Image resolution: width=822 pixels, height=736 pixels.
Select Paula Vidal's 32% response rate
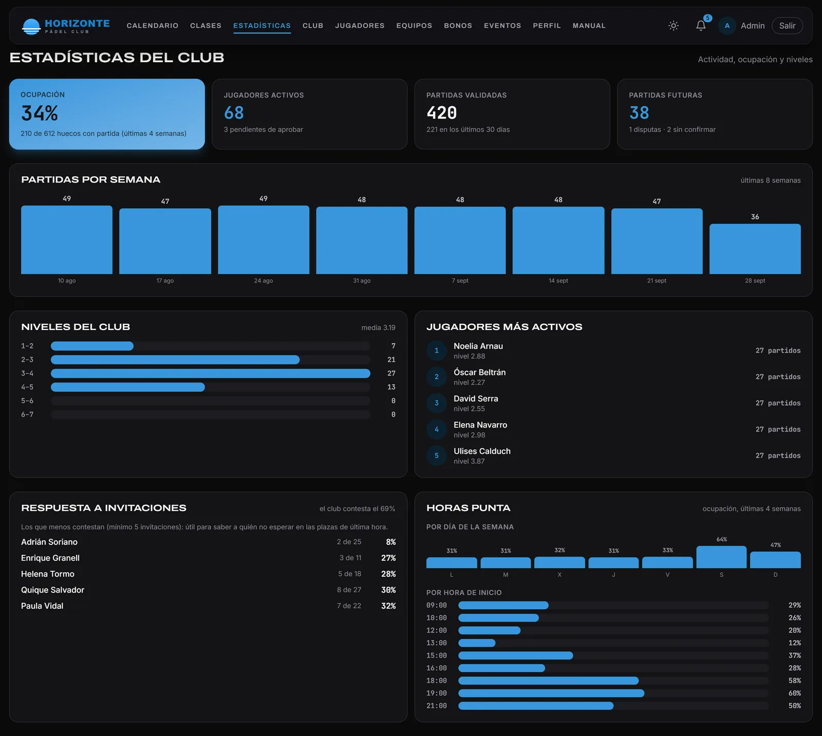point(388,606)
